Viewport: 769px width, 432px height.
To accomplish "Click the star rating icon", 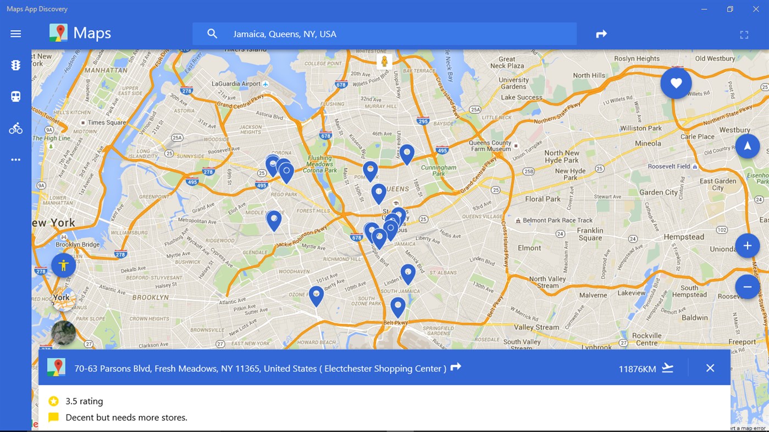I will 53,401.
